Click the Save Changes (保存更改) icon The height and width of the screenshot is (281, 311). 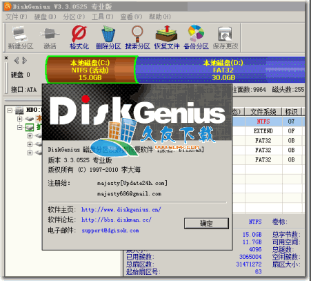[225, 37]
